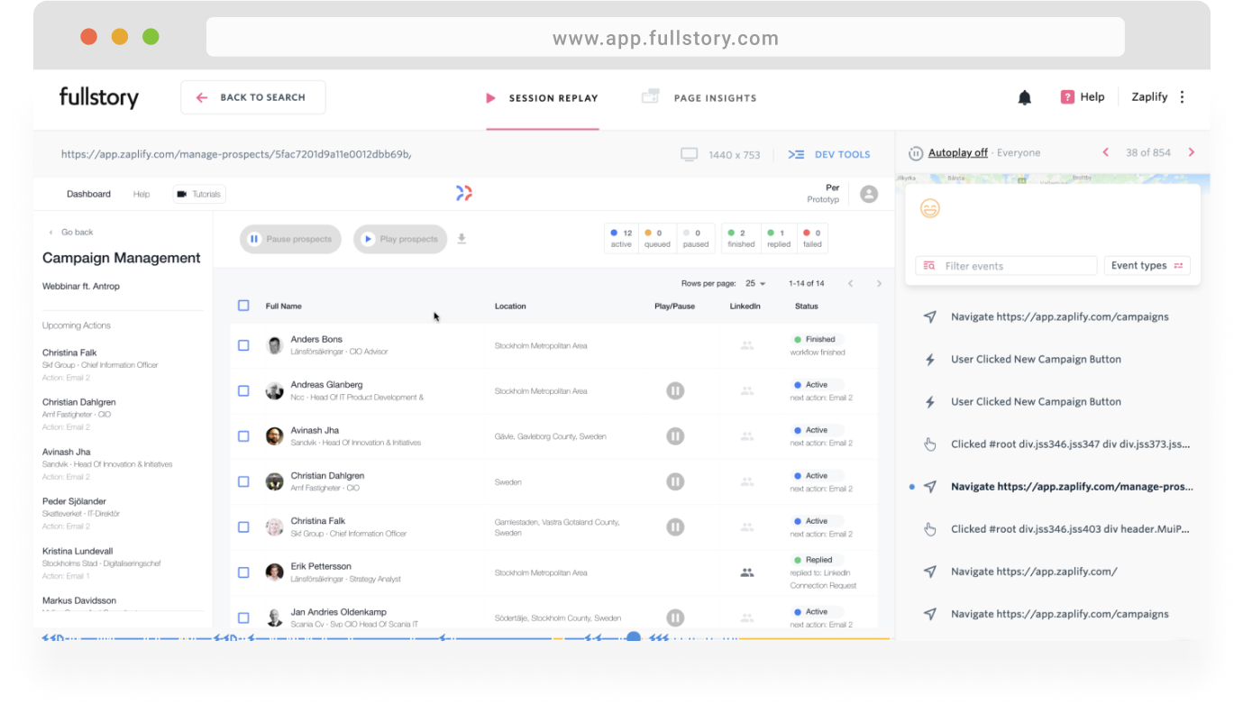Click Erik Pettersson profile photo
The height and width of the screenshot is (714, 1243).
coord(275,572)
